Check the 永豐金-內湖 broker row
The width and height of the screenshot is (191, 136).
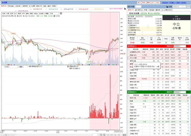(x=128, y=70)
